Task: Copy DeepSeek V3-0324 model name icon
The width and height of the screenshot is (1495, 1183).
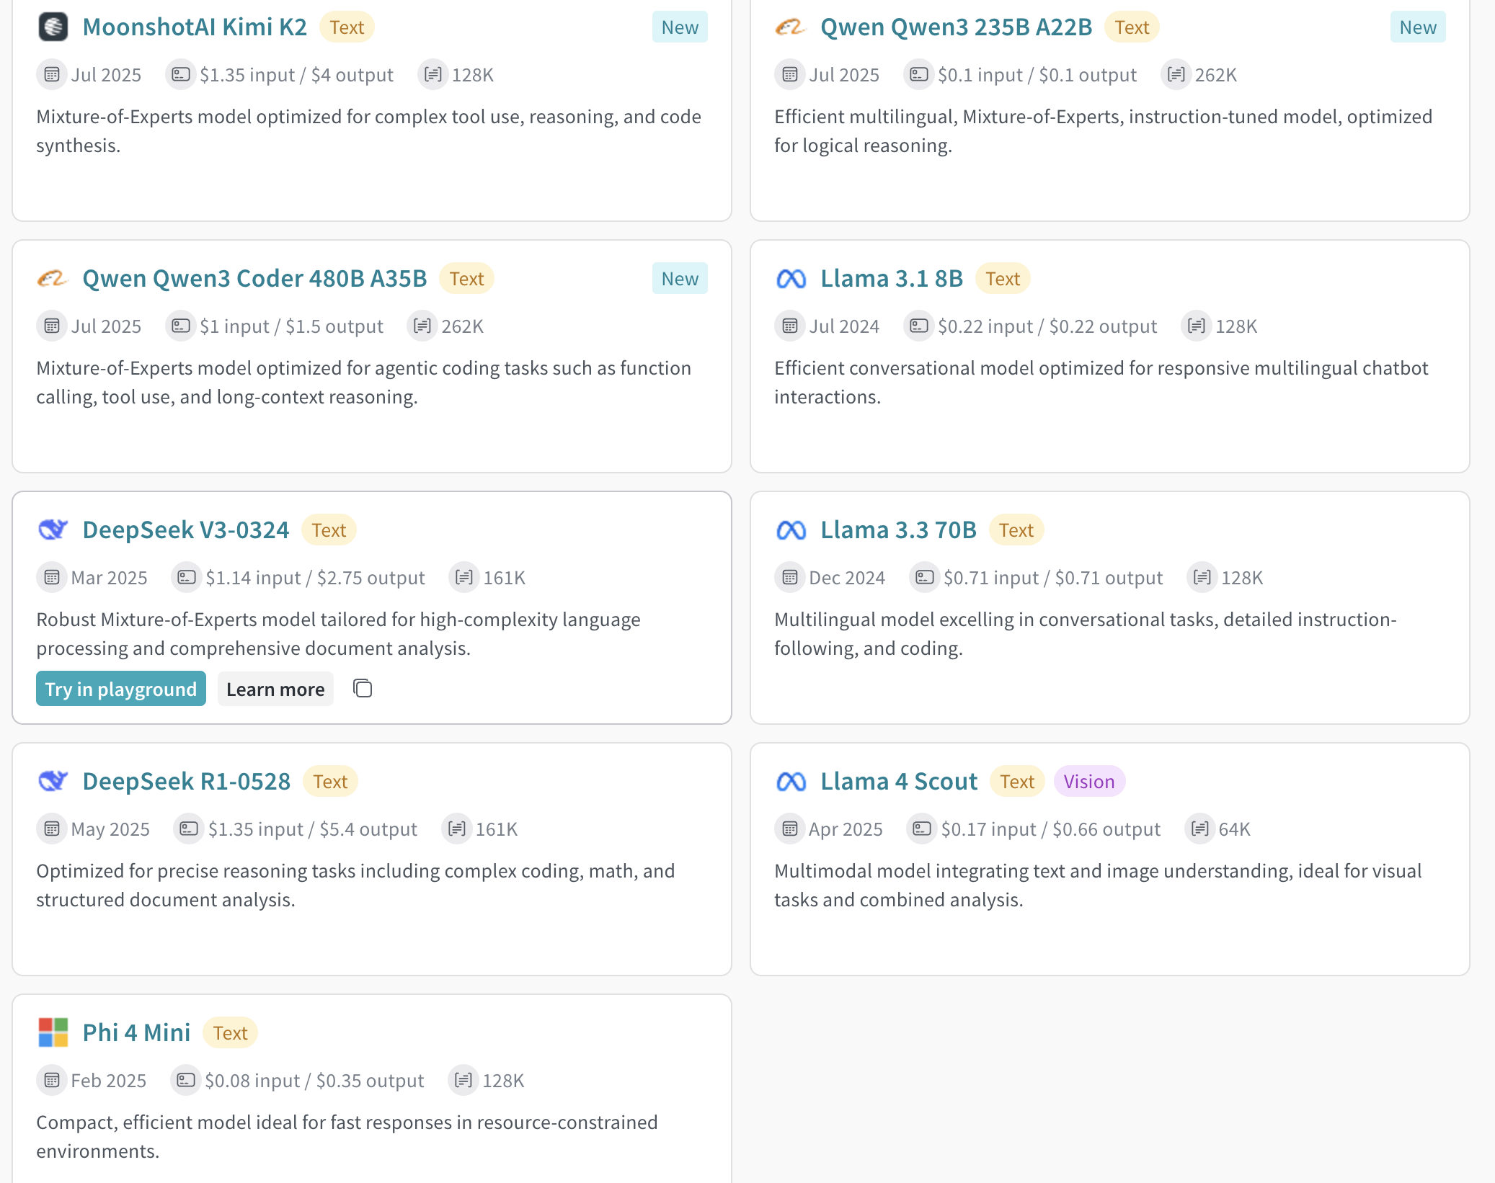Action: (363, 689)
